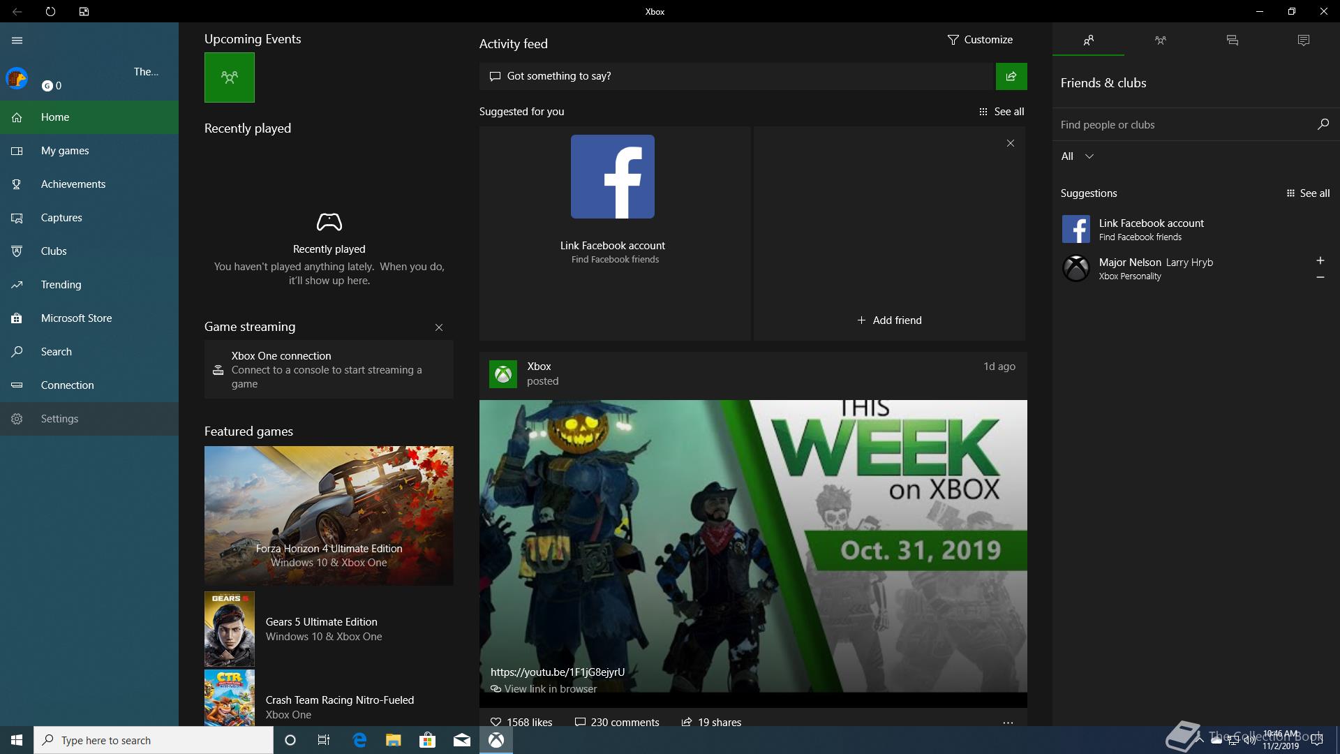Open Windows Start menu

pyautogui.click(x=17, y=740)
